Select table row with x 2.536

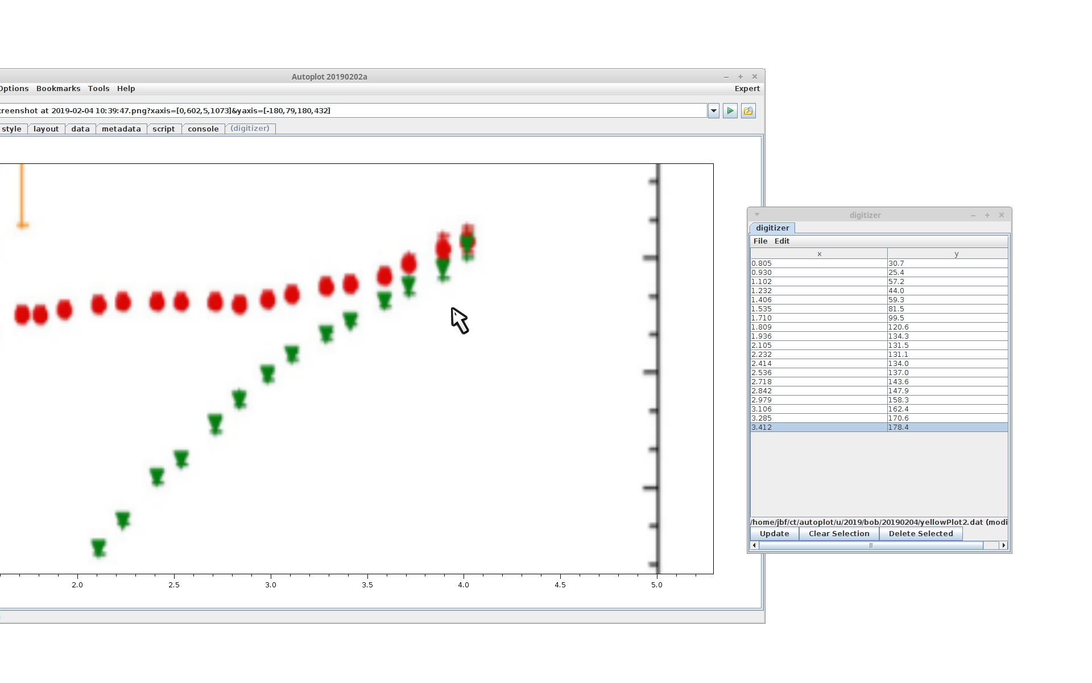pos(879,373)
